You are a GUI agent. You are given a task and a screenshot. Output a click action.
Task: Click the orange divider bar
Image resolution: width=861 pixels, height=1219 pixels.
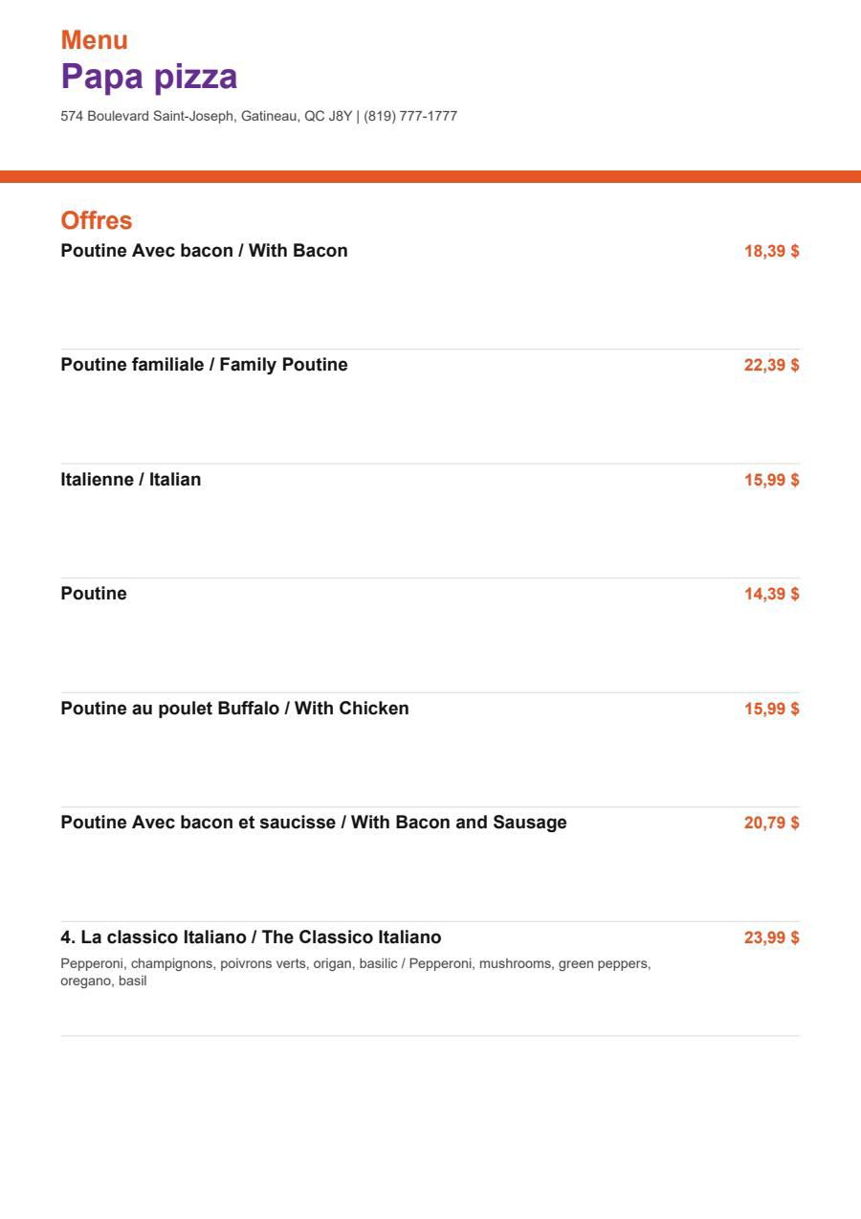[430, 176]
